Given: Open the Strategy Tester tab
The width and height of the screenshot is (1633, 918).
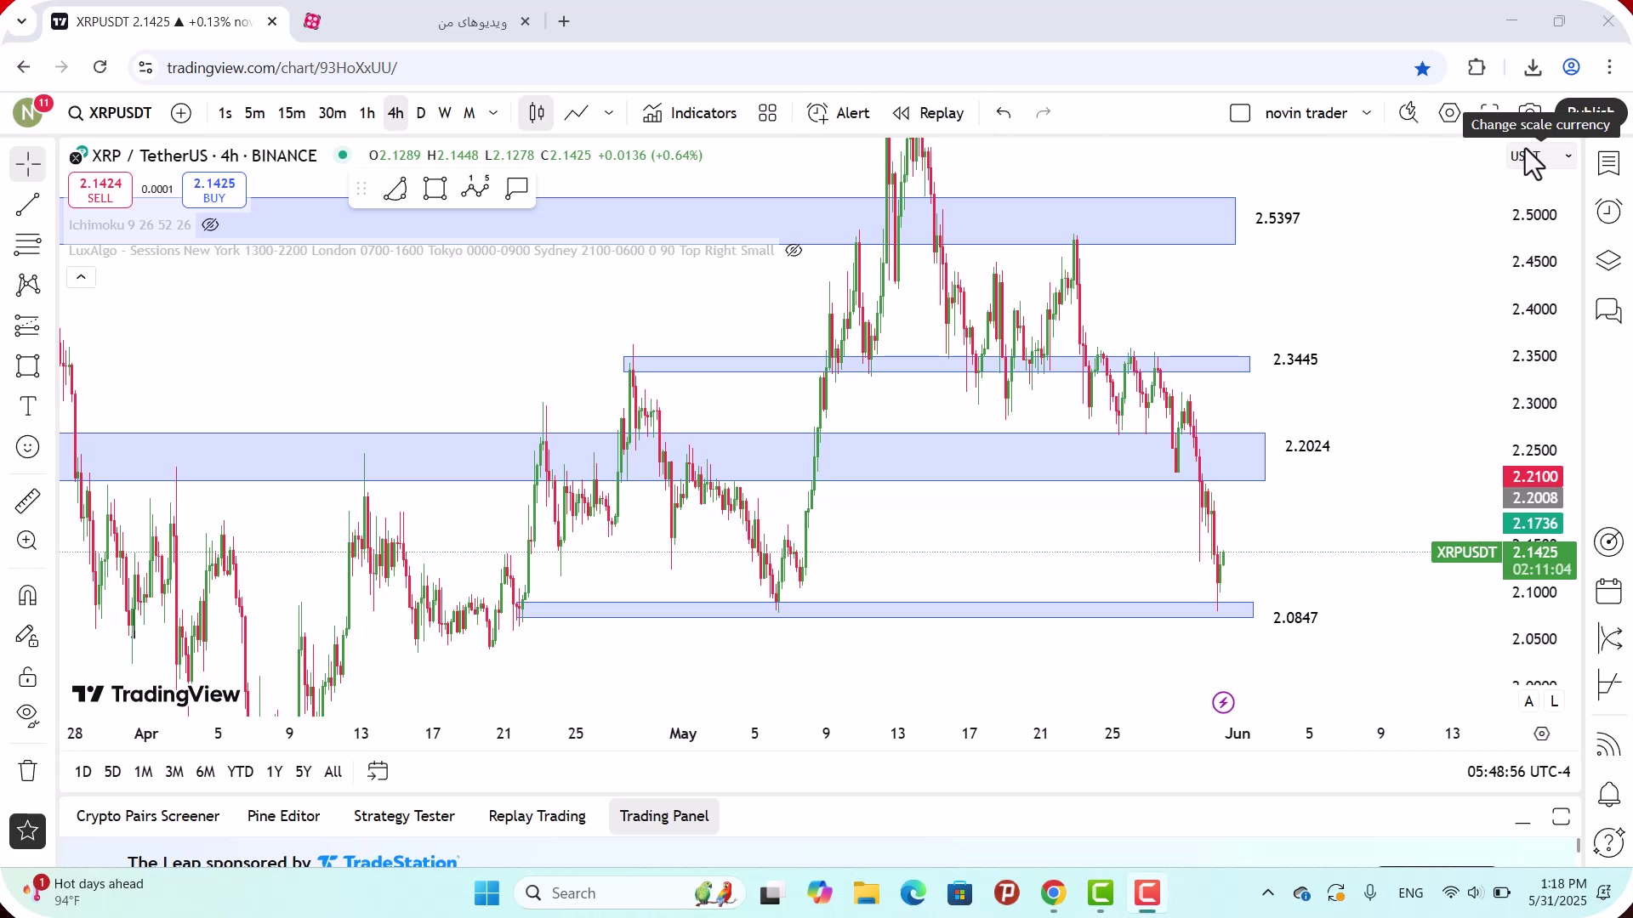Looking at the screenshot, I should pos(404,816).
